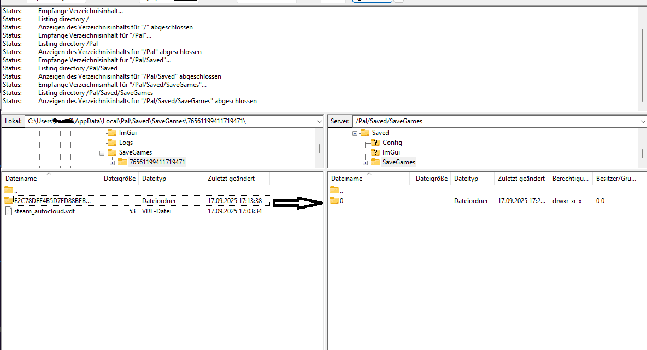Image resolution: width=647 pixels, height=350 pixels.
Task: Click into the Server path field
Action: tap(492, 121)
